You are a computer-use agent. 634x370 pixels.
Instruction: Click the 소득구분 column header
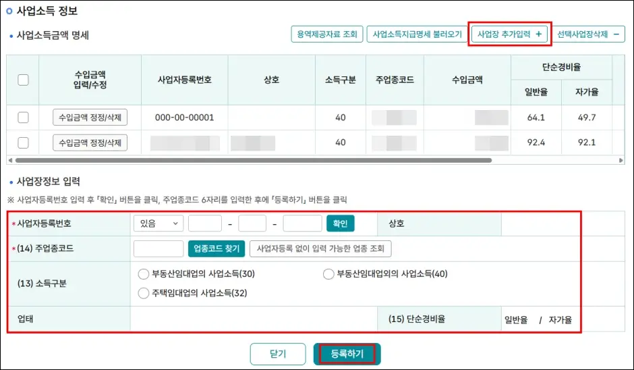(341, 80)
